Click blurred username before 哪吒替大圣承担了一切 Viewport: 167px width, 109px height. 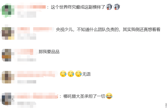(36, 96)
